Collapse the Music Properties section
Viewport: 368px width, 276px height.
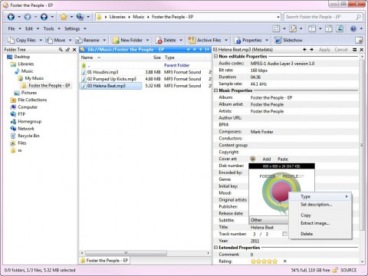(215, 90)
